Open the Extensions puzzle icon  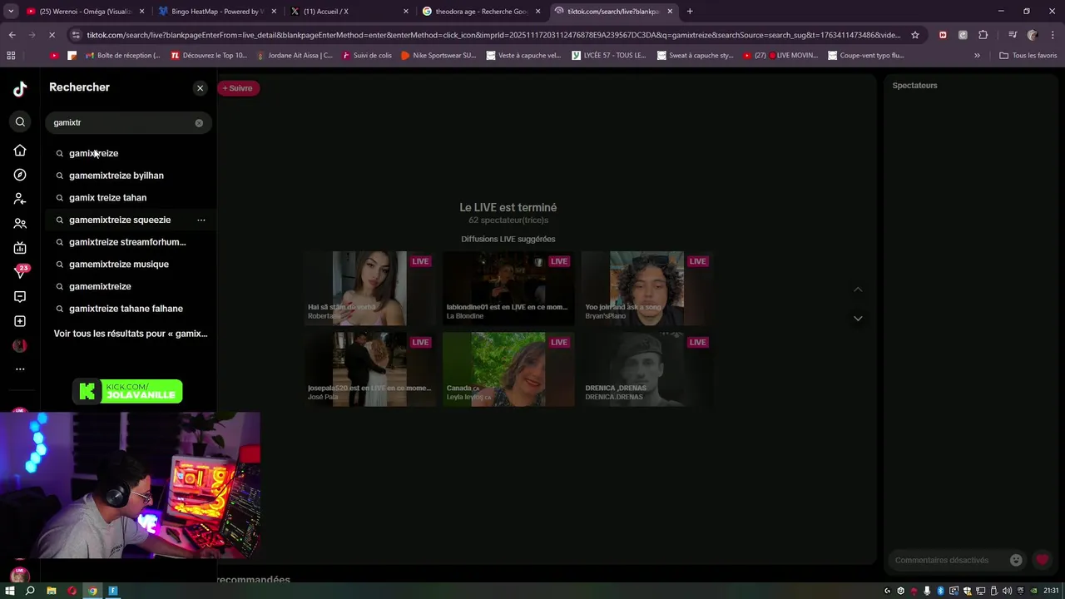(x=983, y=35)
